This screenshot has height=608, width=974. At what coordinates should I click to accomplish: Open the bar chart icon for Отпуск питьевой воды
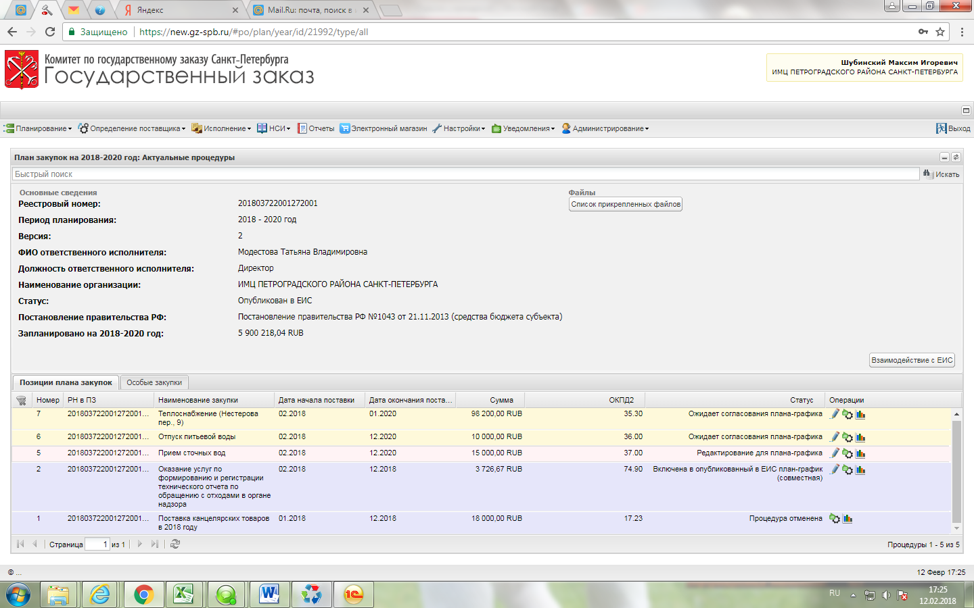[860, 437]
